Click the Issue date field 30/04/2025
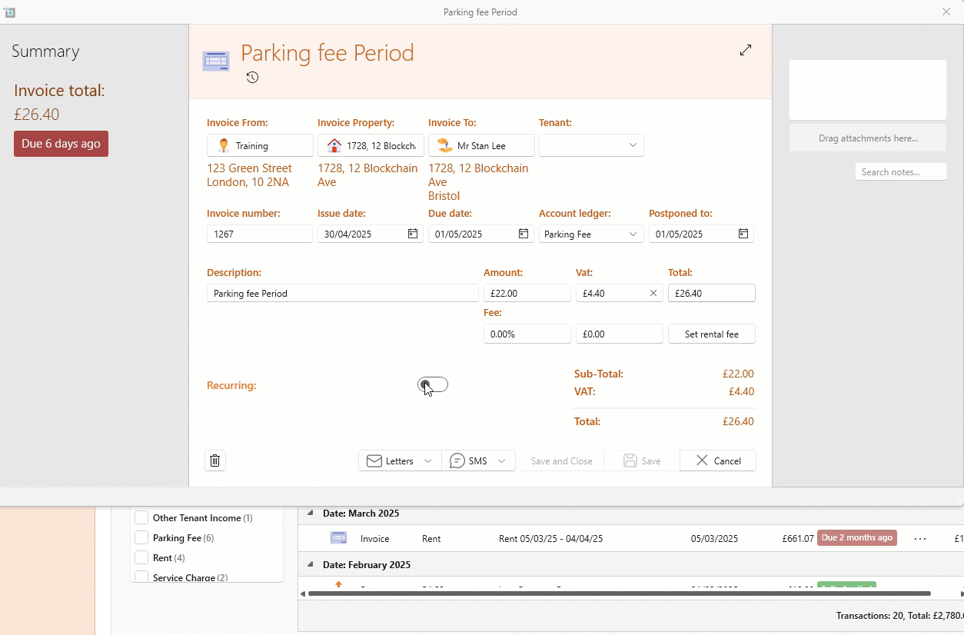964x635 pixels. (371, 234)
